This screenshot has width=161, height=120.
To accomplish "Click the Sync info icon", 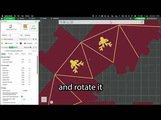I will [x=33, y=27].
